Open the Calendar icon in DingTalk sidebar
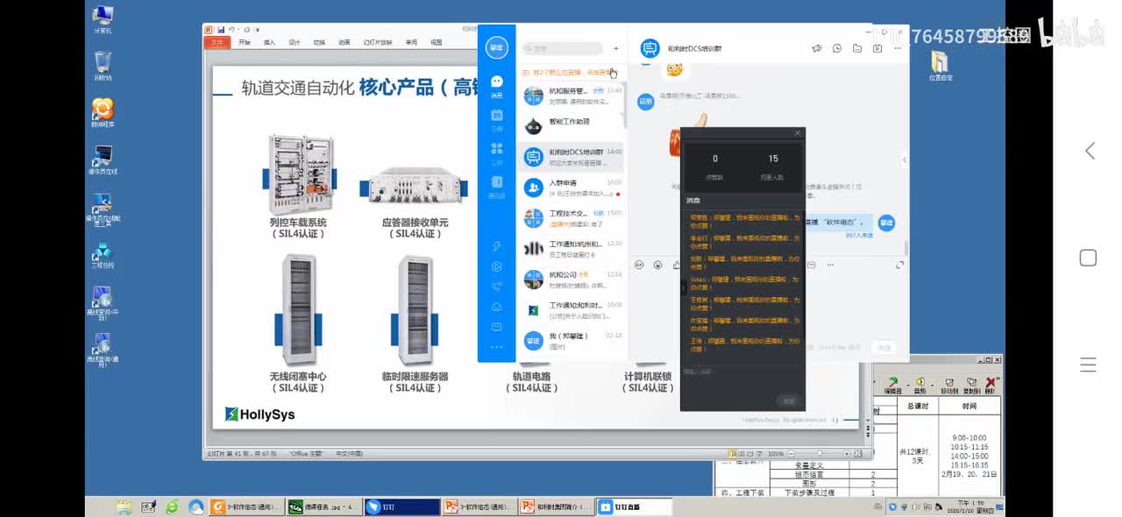The width and height of the screenshot is (1122, 517). coord(497,118)
